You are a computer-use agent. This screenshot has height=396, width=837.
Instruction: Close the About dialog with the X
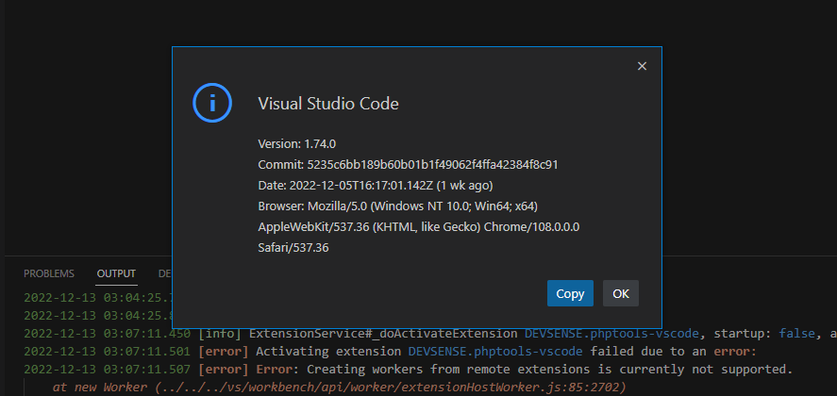click(x=642, y=66)
